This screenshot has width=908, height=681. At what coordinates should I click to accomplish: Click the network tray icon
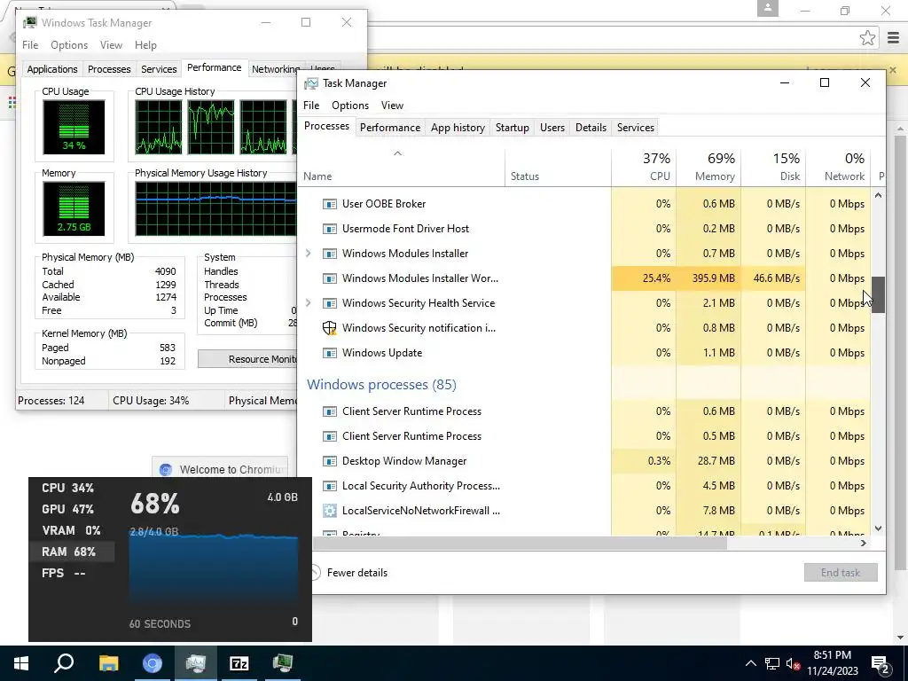pos(772,663)
